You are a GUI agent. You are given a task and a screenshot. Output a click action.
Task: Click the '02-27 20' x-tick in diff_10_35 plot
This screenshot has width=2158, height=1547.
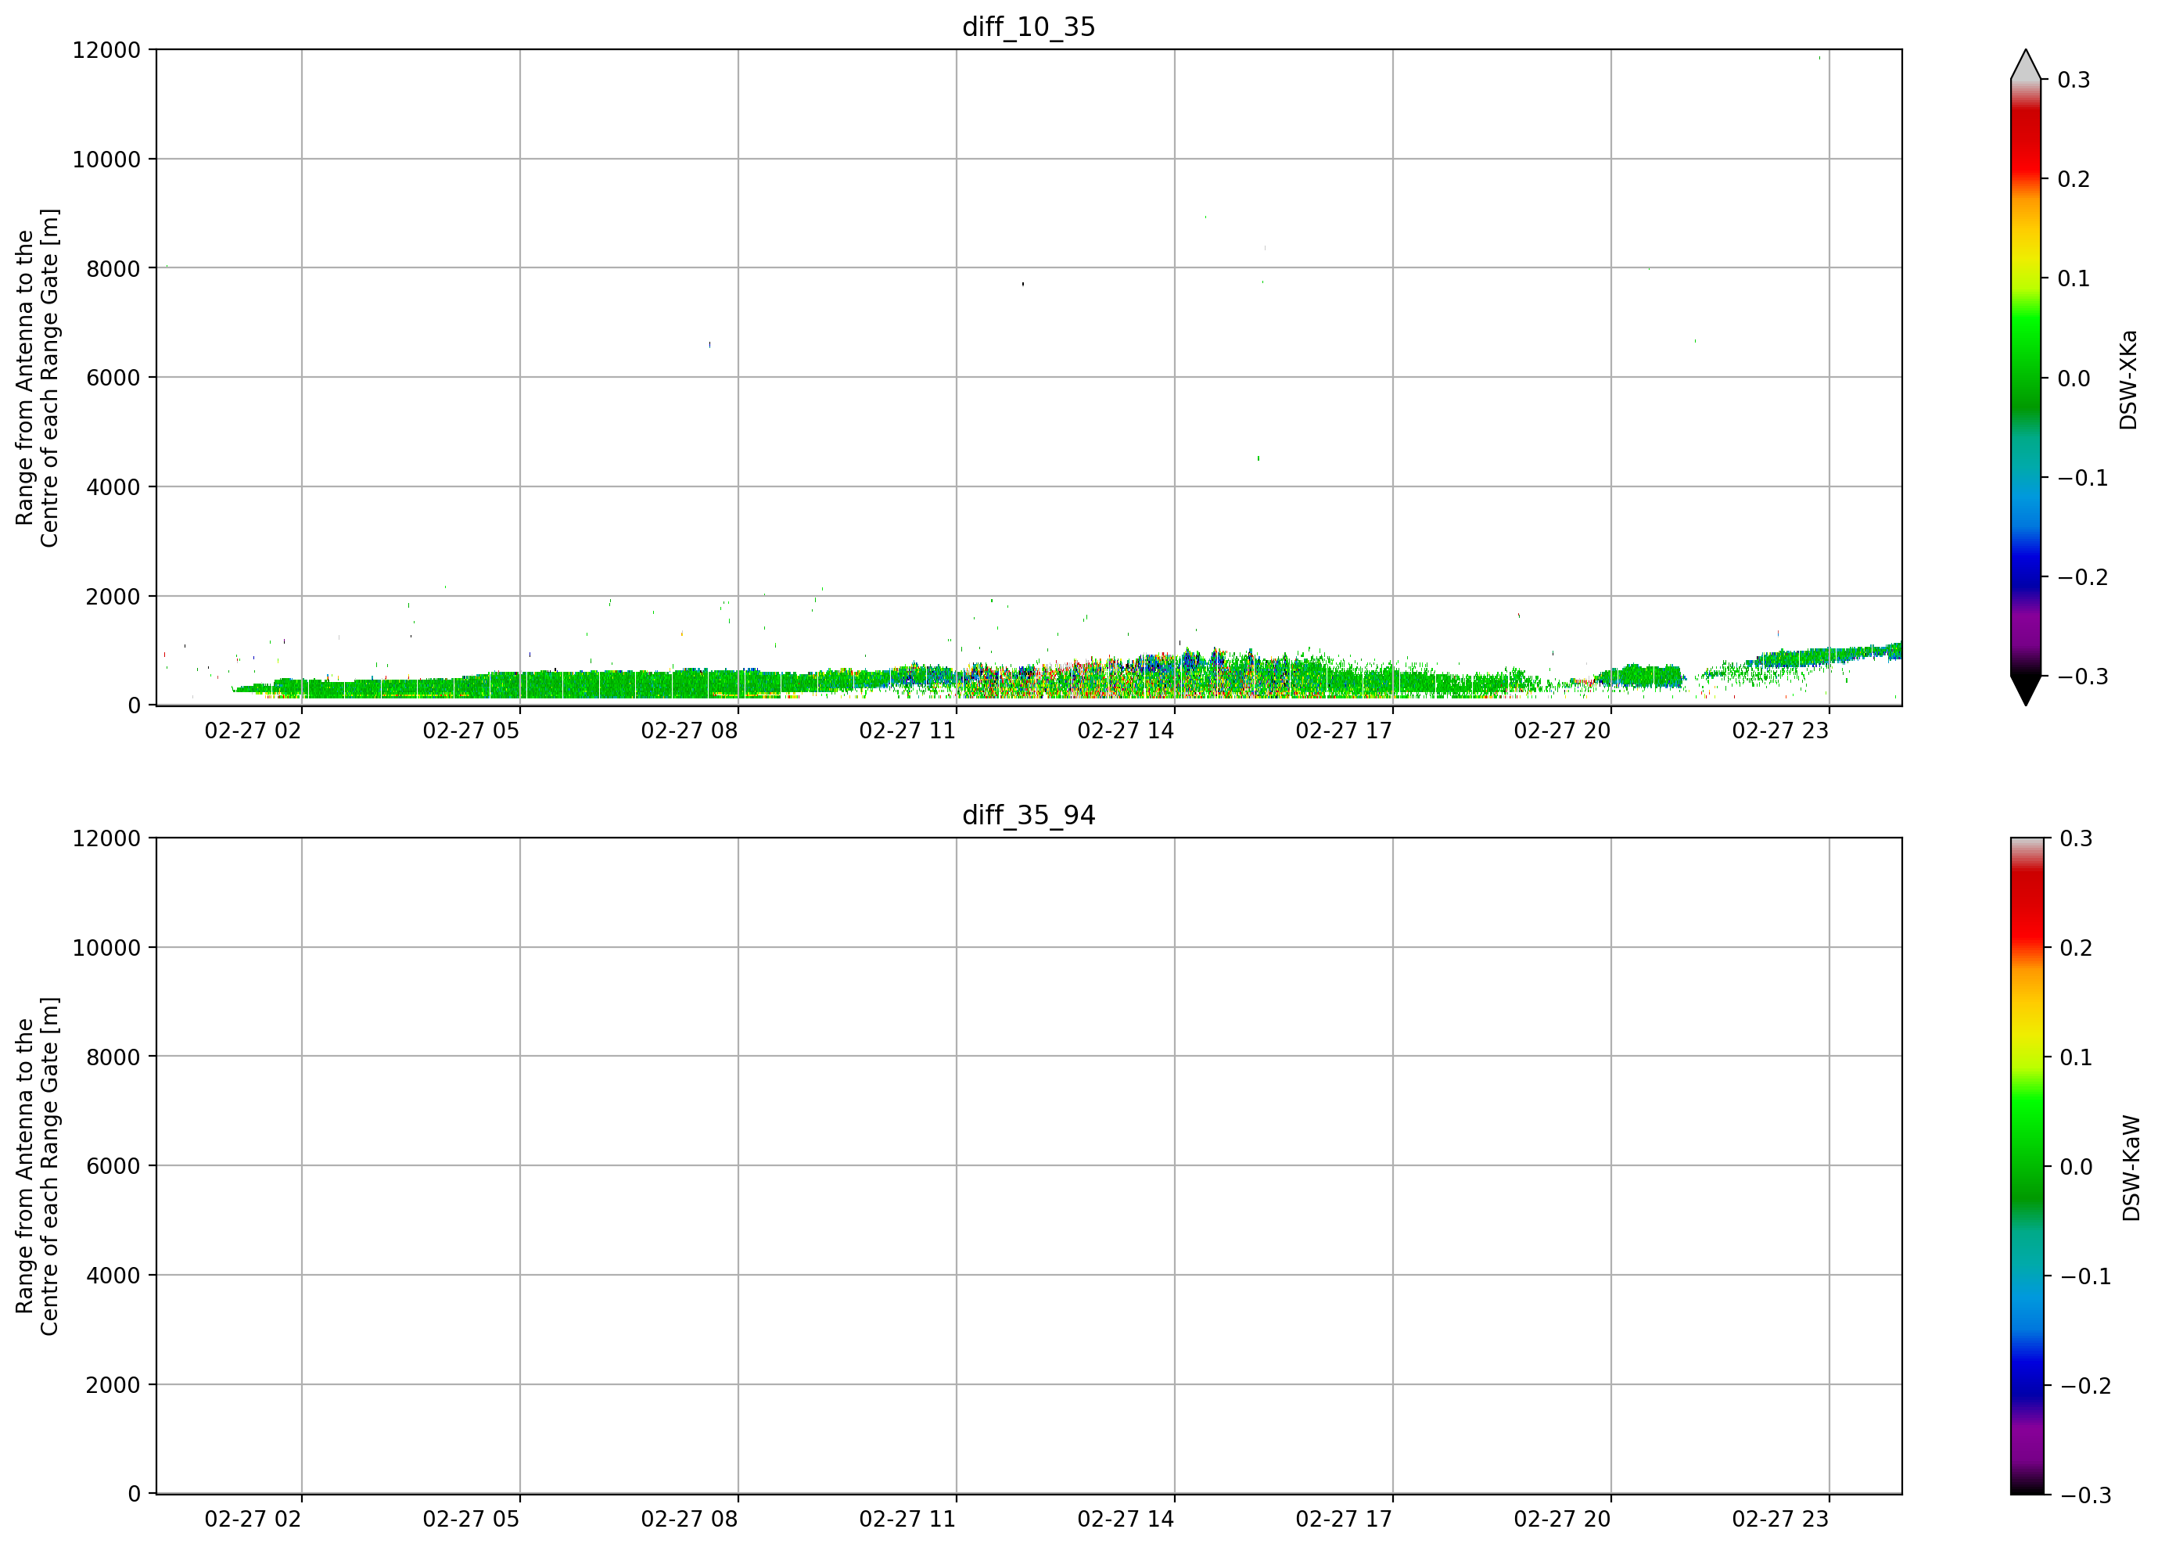[x=1562, y=730]
